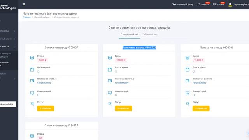The height and width of the screenshot is (140, 249).
Task: Click YandexMoney in request #759107
Action: [44, 83]
